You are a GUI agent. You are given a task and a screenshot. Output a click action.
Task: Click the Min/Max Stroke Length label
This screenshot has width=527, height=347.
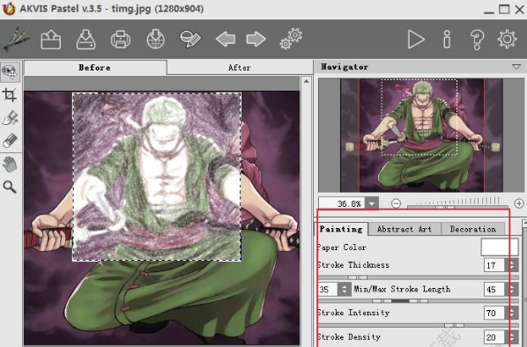[402, 289]
